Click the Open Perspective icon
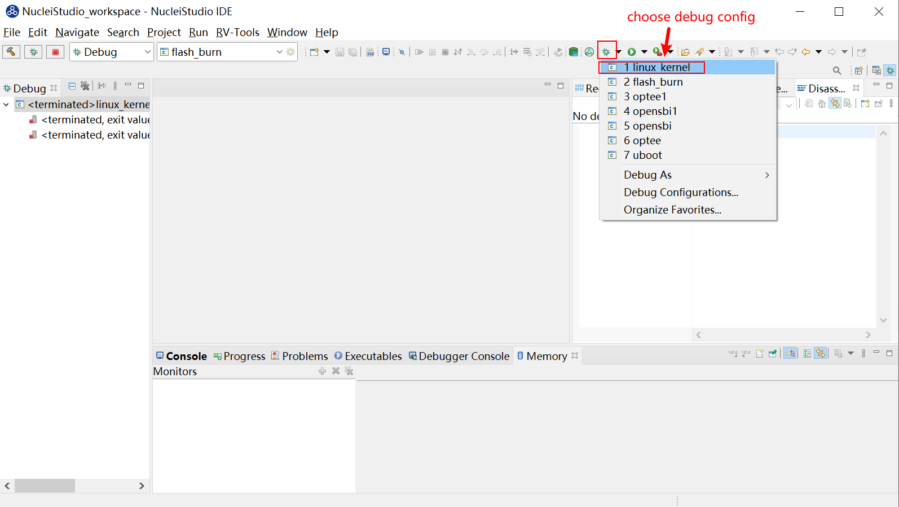The height and width of the screenshot is (507, 899). tap(858, 70)
